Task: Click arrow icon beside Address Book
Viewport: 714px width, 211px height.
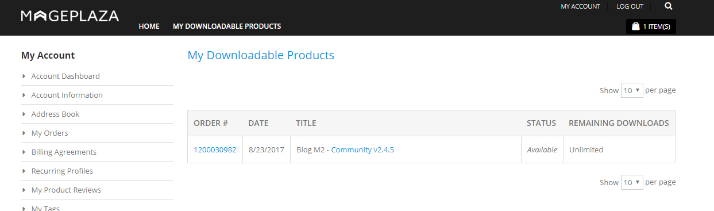Action: click(x=24, y=114)
